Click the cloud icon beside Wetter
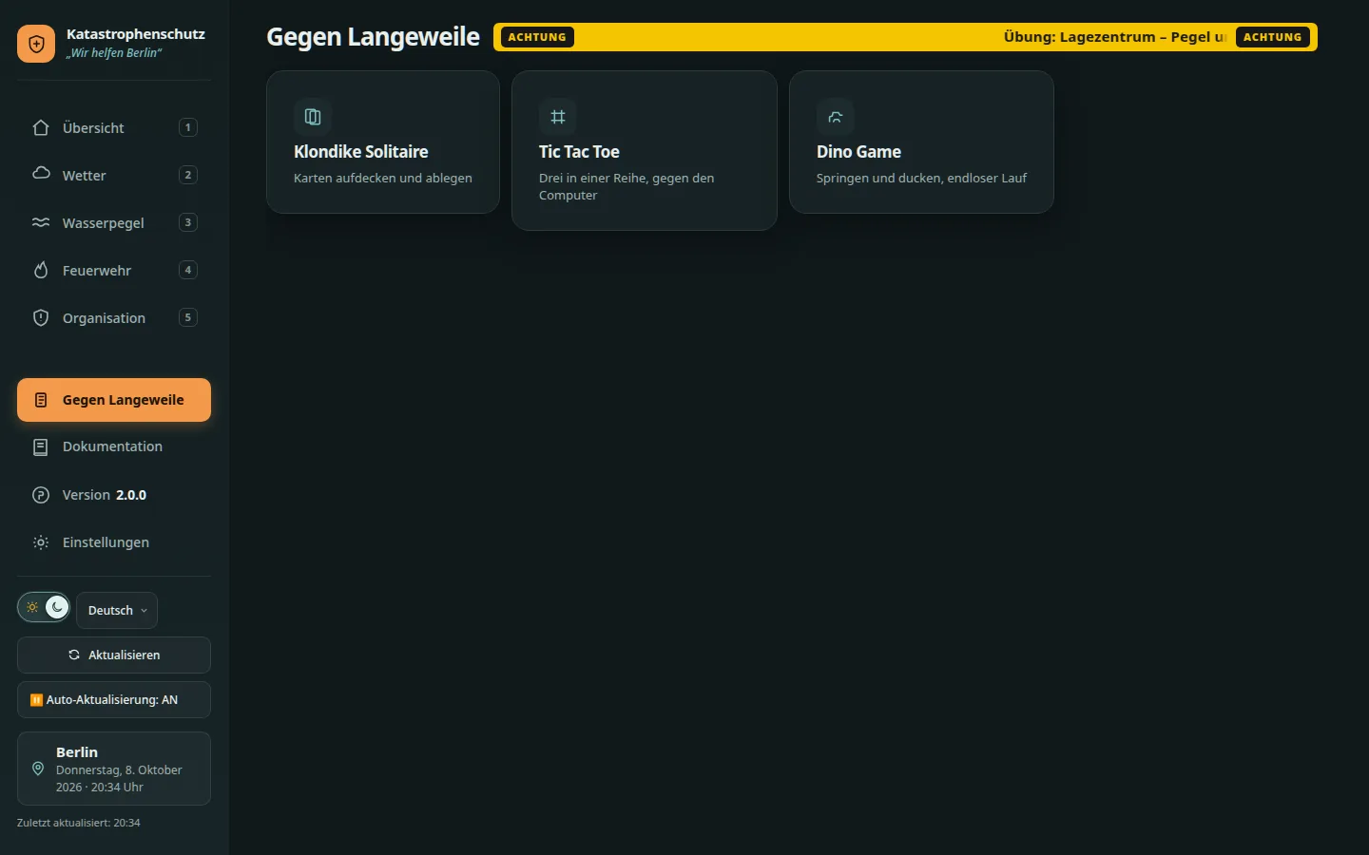The image size is (1369, 855). [41, 174]
